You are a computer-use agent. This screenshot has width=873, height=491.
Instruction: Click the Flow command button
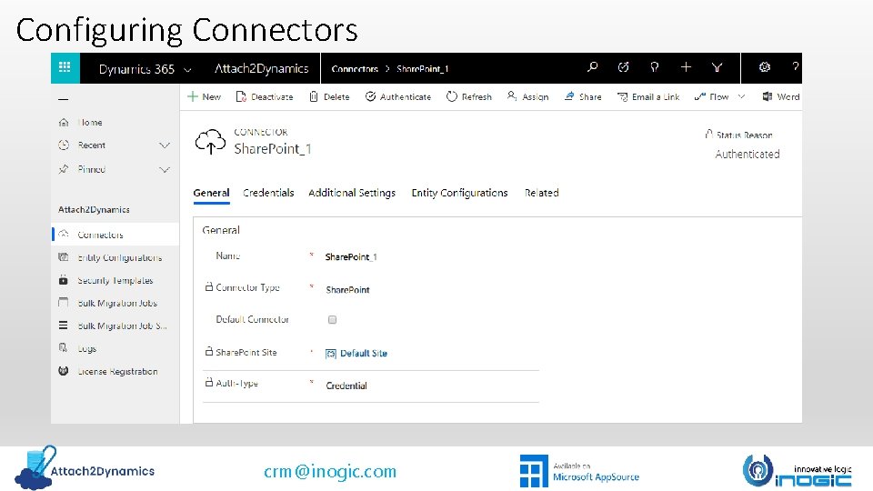tap(712, 96)
